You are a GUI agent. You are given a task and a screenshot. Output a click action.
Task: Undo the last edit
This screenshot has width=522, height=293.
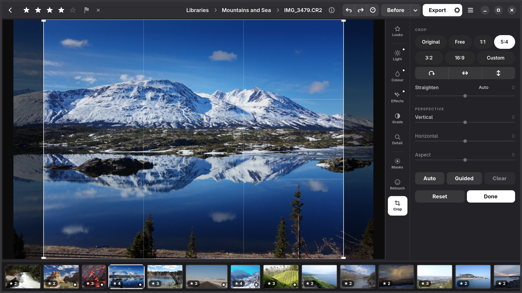349,10
